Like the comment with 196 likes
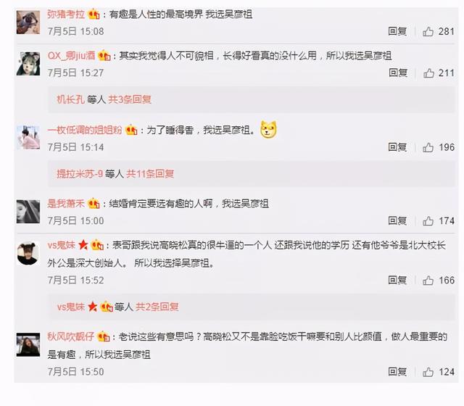The width and height of the screenshot is (464, 406). 428,147
